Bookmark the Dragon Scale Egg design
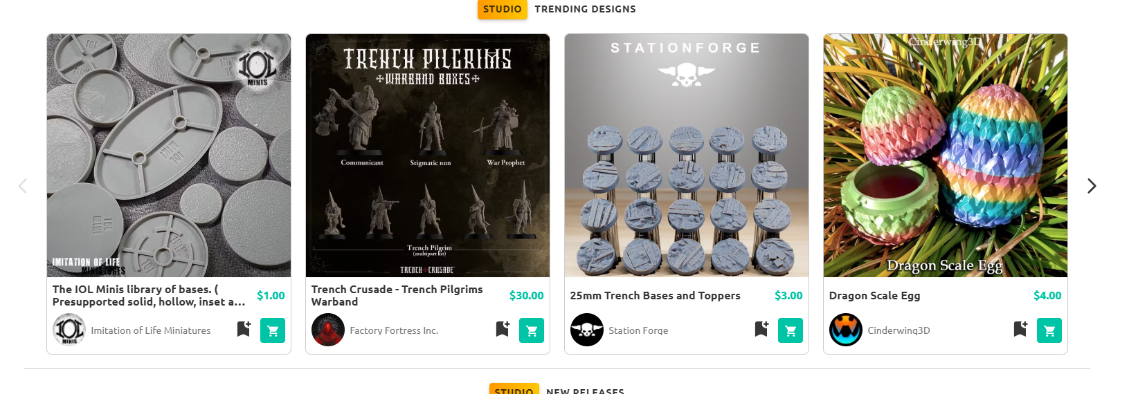The width and height of the screenshot is (1129, 394). coord(1020,329)
